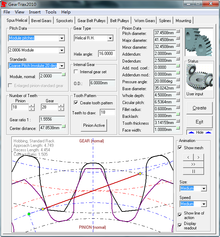Toggle Display readout checkbox
Screen dimensions: 220x237
[180, 225]
